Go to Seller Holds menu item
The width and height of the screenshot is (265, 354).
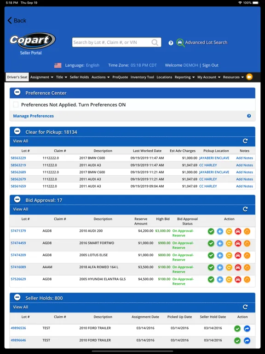[x=79, y=77]
